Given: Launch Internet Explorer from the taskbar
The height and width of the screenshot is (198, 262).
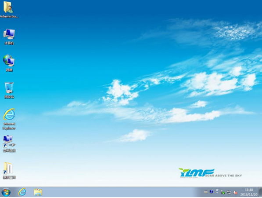Looking at the screenshot, I should point(22,192).
